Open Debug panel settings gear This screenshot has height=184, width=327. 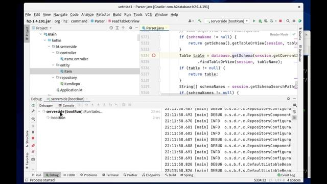288,99
